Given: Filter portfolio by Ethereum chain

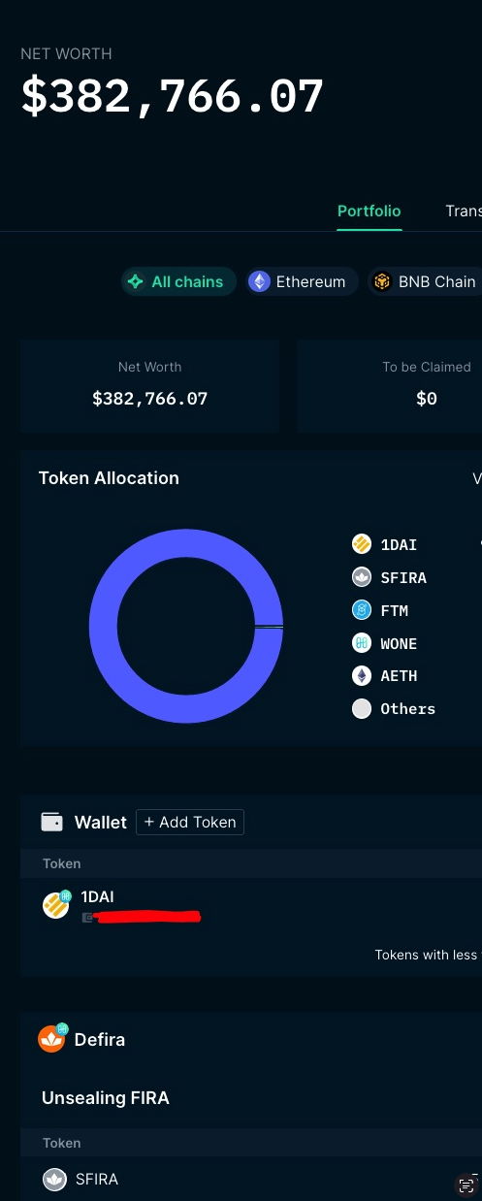Looking at the screenshot, I should coord(302,281).
